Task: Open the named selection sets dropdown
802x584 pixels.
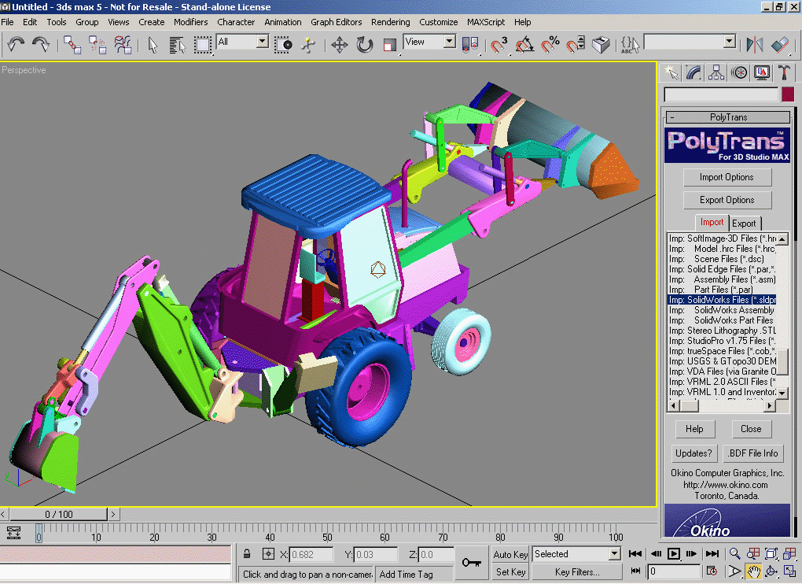Action: pos(730,42)
